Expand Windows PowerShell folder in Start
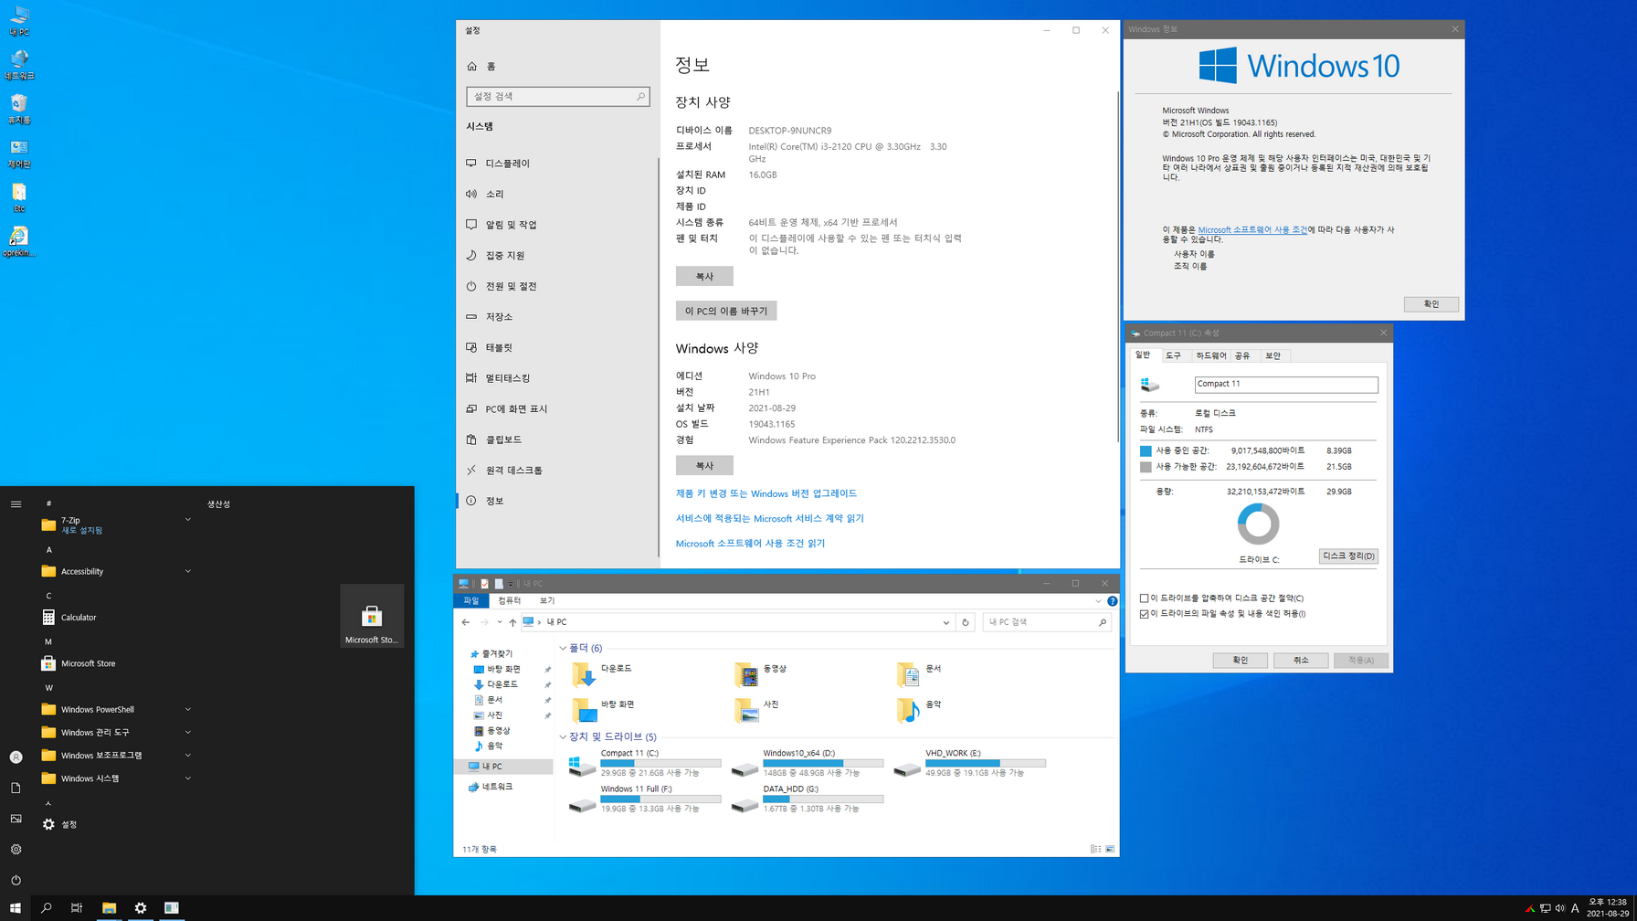Screen dimensions: 1637x921 coord(116,710)
